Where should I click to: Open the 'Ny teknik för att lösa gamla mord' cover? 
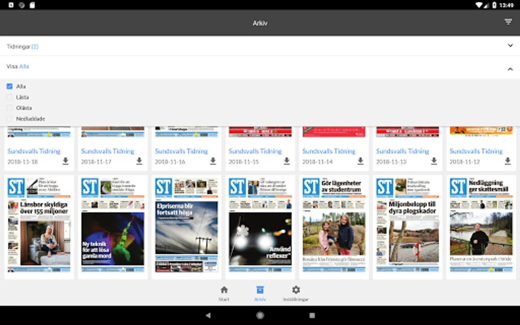(x=113, y=225)
